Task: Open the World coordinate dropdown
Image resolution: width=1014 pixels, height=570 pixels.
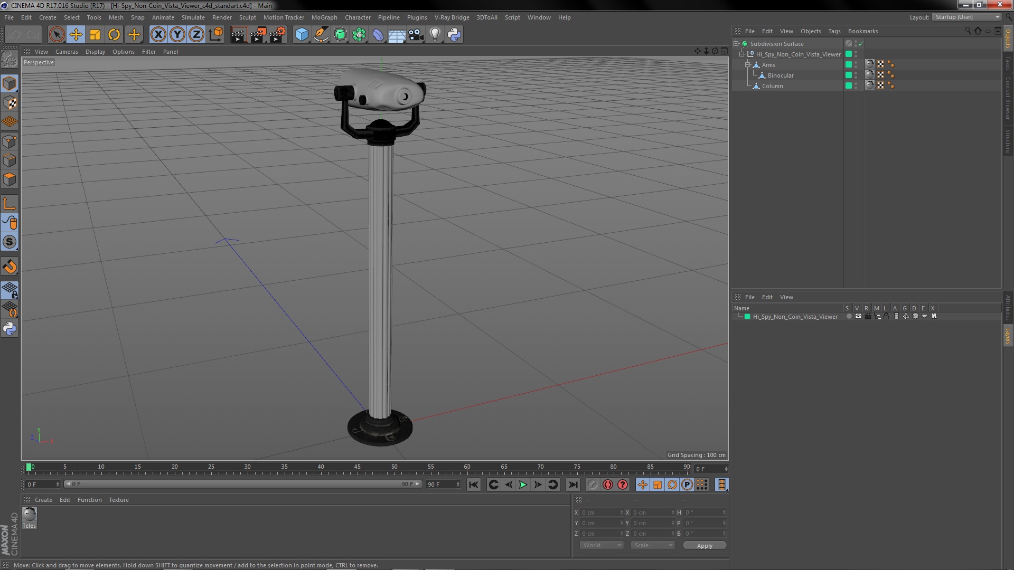Action: [602, 545]
